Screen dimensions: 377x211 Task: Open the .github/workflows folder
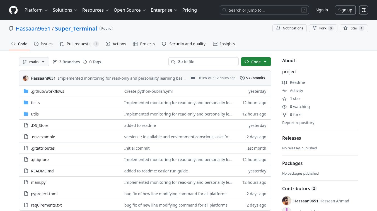pos(47,91)
